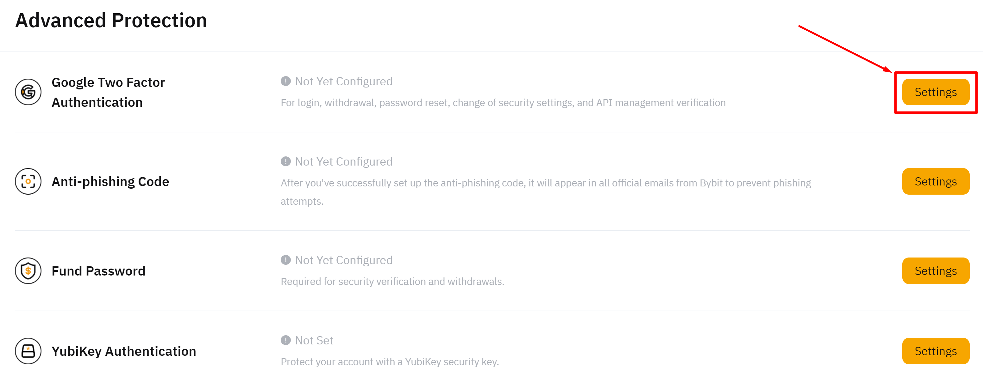
Task: Click the anti-phishing code description text
Action: click(x=546, y=183)
